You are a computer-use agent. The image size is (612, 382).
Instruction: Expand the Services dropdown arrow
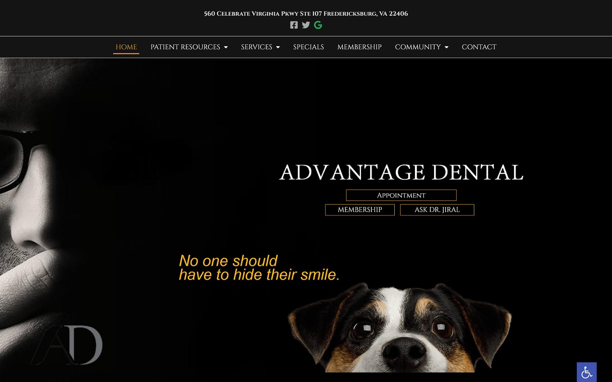click(x=278, y=47)
